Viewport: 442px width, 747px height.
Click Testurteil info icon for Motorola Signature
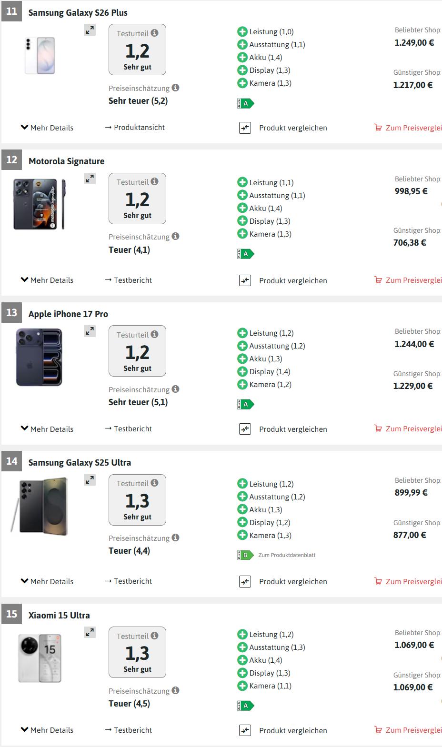[x=154, y=181]
